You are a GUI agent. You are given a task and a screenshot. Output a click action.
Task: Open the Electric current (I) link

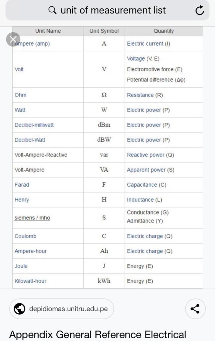click(148, 44)
